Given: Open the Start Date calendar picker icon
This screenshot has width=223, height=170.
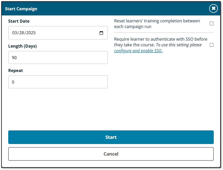Looking at the screenshot, I should point(101,33).
